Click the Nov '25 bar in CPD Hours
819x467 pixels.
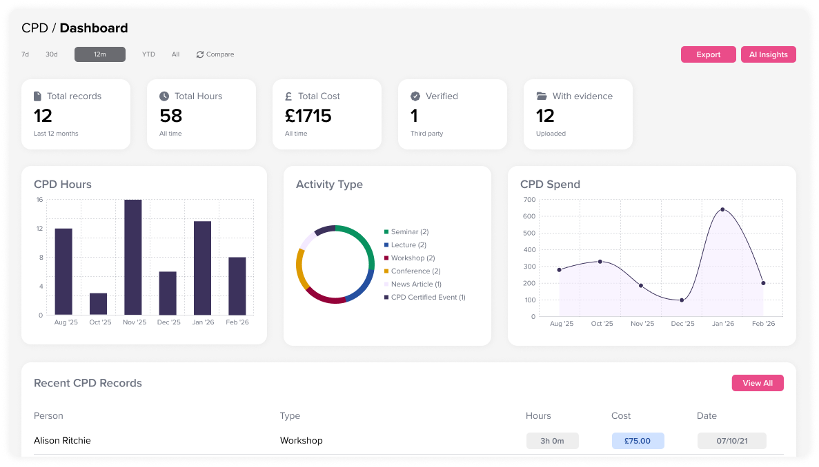tap(133, 257)
